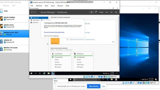Select ubuntu desktop VM in VirtualBox list
This screenshot has height=90, width=160.
pyautogui.click(x=14, y=18)
